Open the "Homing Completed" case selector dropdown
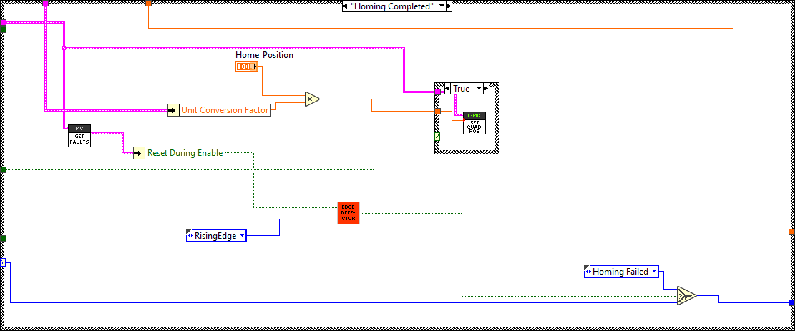The height and width of the screenshot is (331, 795). 442,6
